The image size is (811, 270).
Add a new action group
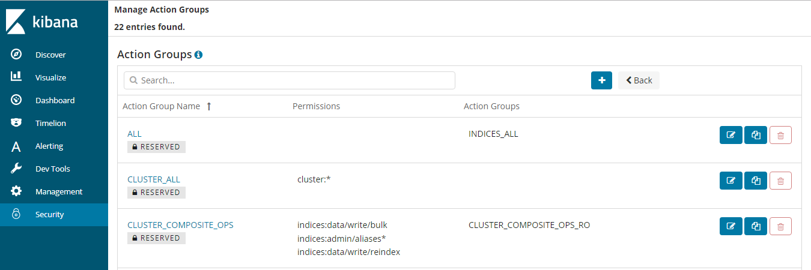click(601, 80)
